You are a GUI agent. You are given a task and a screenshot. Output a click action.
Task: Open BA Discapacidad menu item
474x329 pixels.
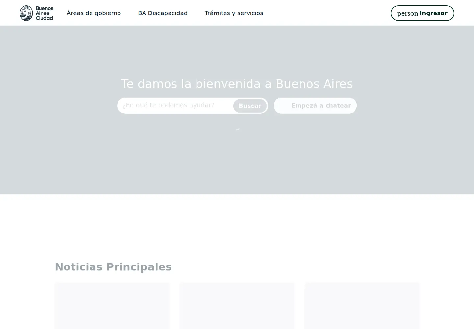(x=163, y=13)
